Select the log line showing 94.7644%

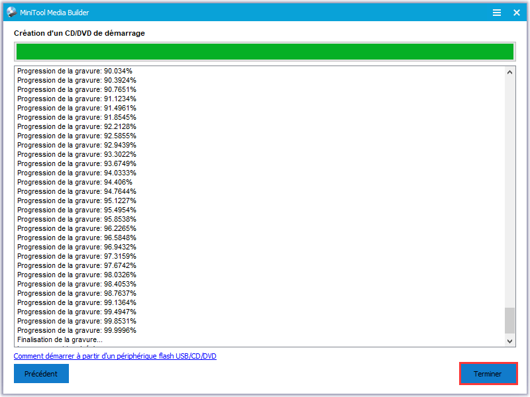coord(77,191)
